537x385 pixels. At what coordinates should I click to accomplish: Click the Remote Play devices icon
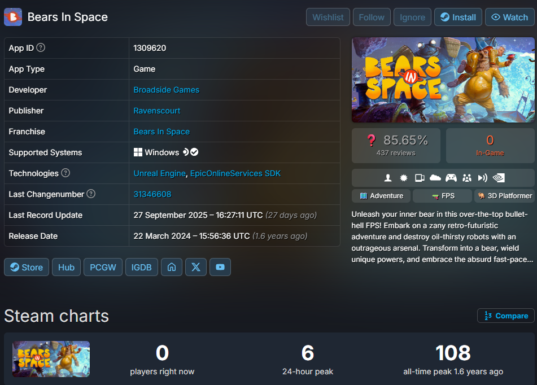point(420,178)
